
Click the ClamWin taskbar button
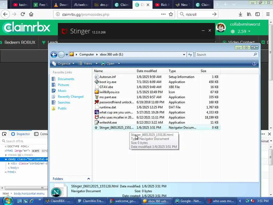coord(91,201)
